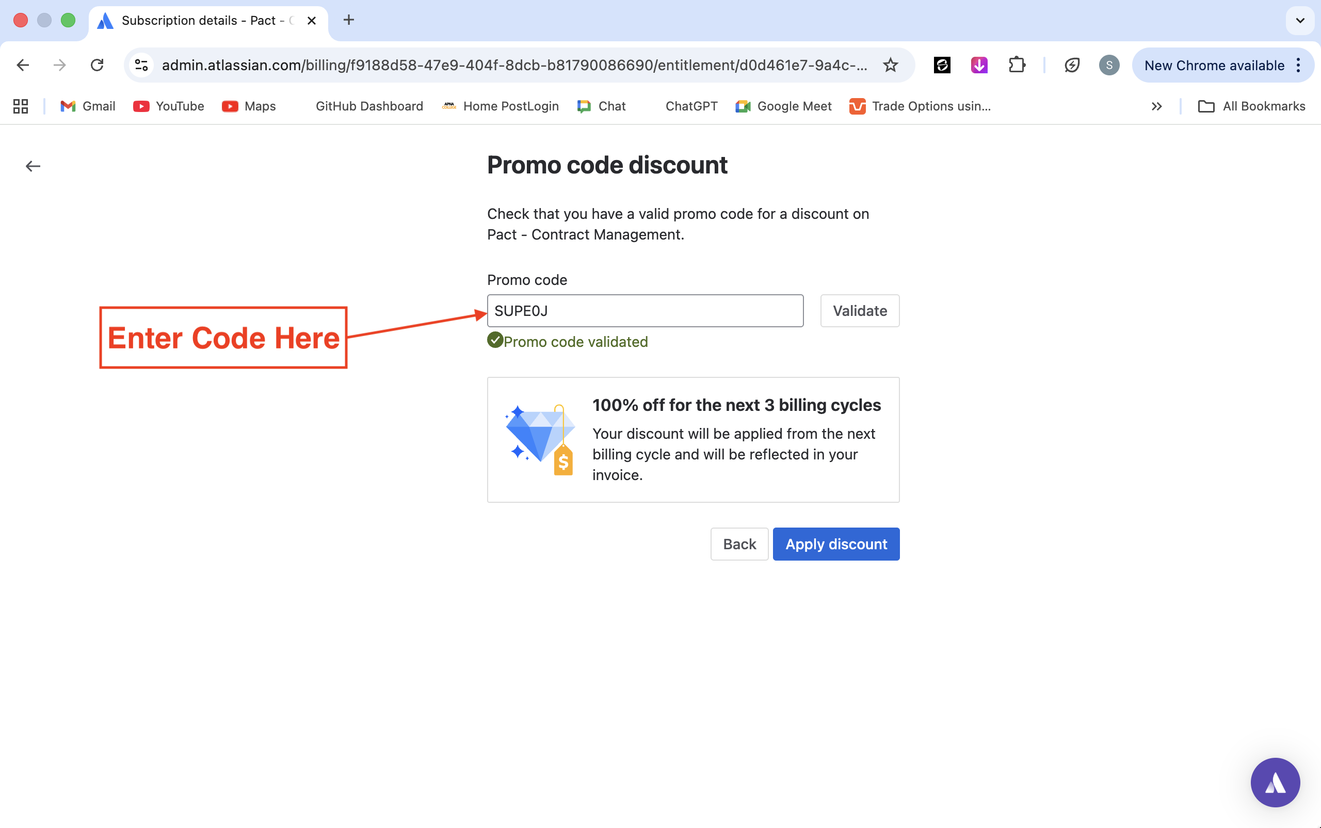Click the Chrome profile avatar icon

point(1108,65)
